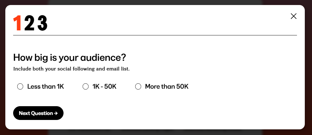Jump to step 2 number indicator

pos(29,23)
